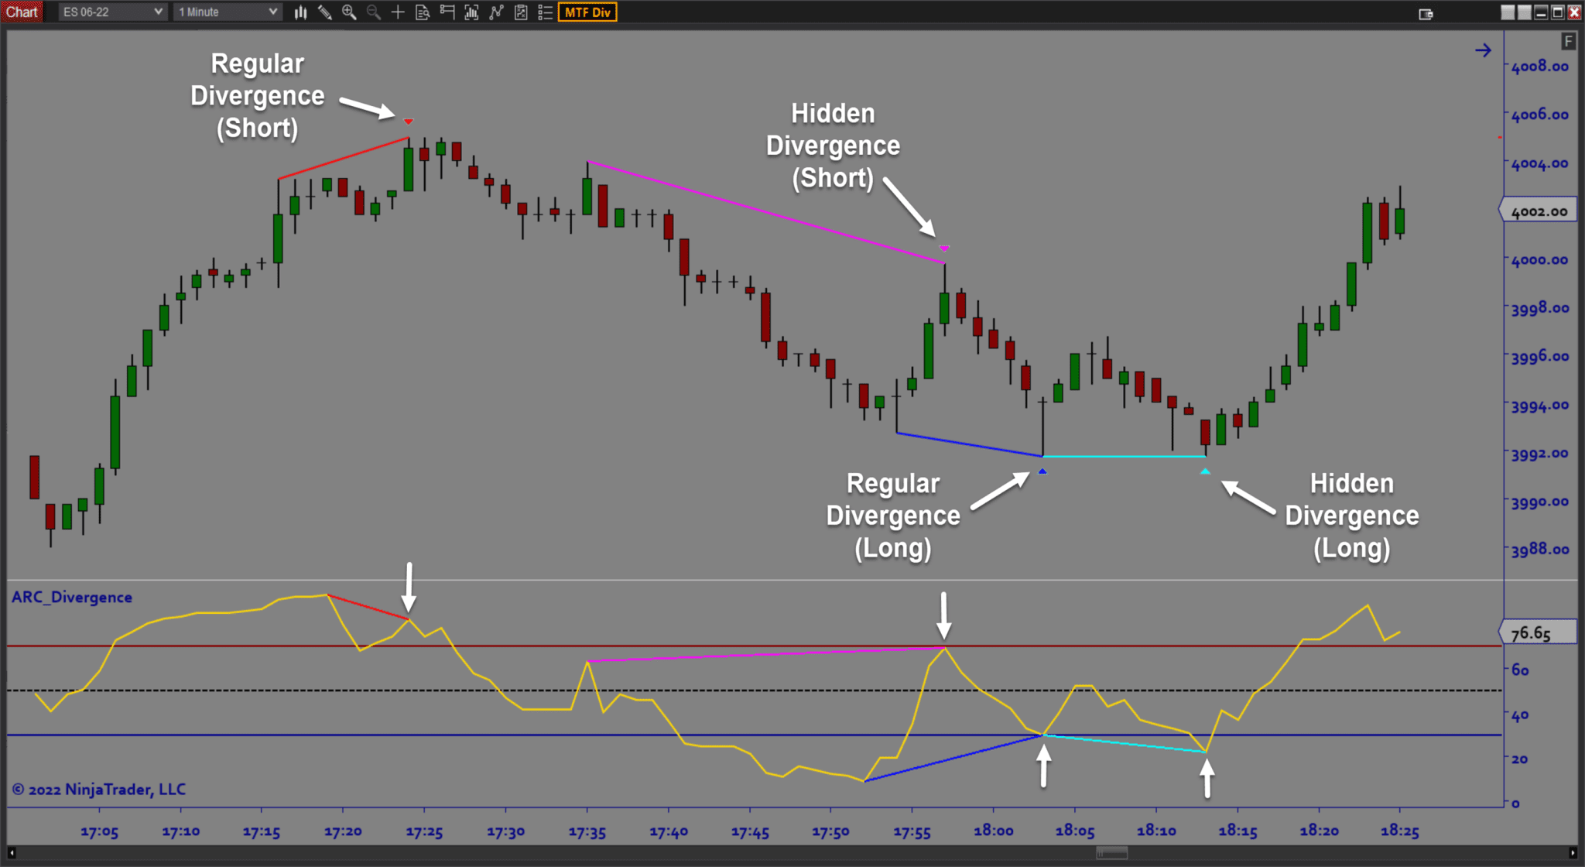Open the 1 Minute interval dropdown

pos(227,12)
